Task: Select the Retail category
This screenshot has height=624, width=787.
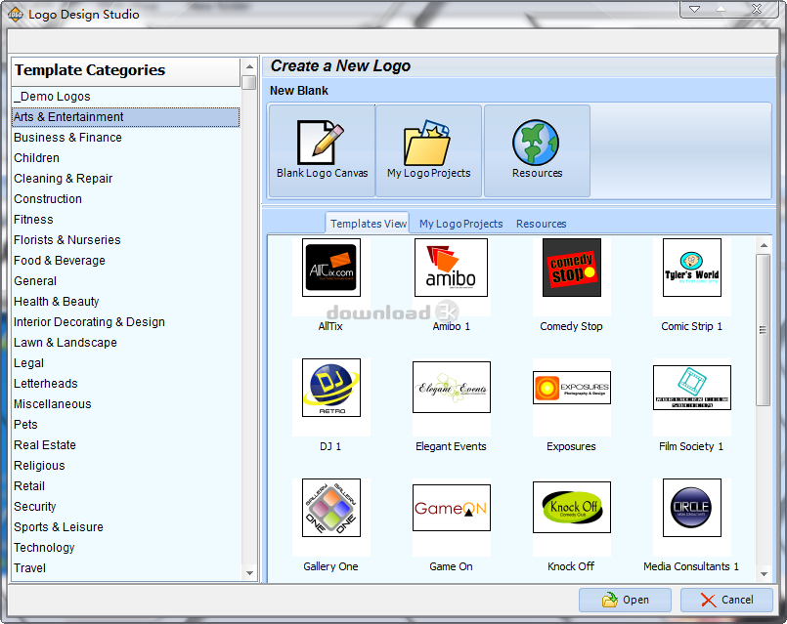Action: (126, 486)
